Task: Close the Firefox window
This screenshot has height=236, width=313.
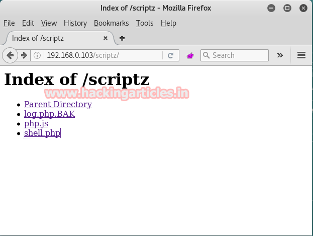Action: click(x=303, y=8)
